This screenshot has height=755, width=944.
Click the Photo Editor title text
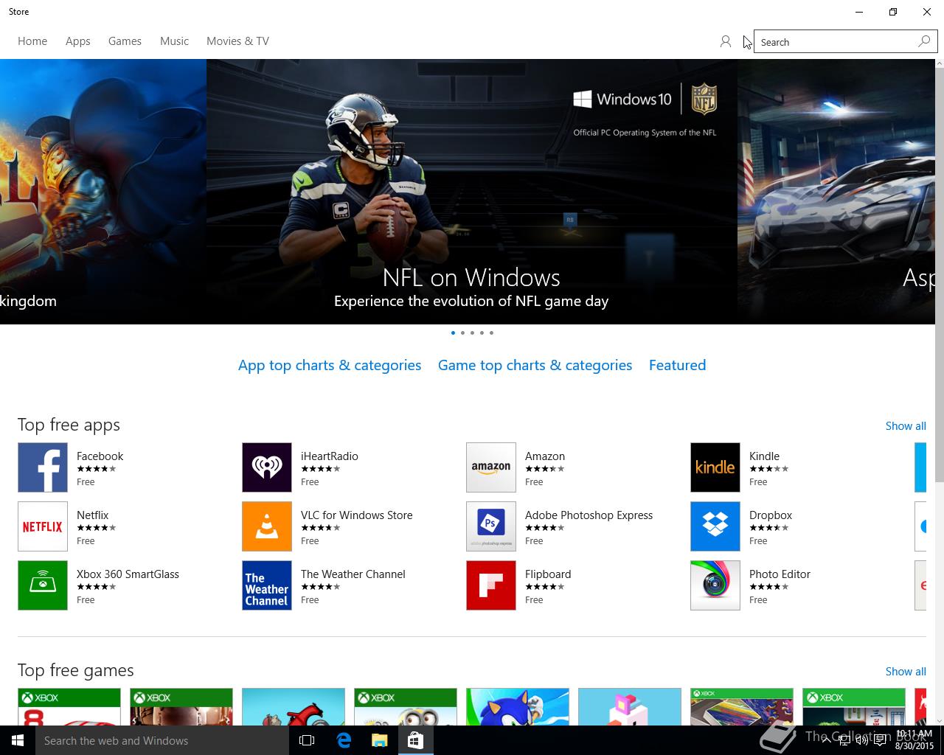[x=780, y=574]
